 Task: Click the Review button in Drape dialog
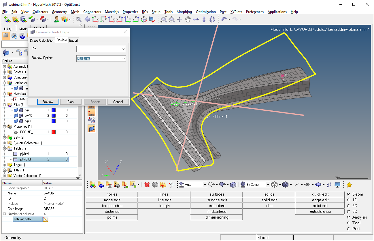click(48, 102)
